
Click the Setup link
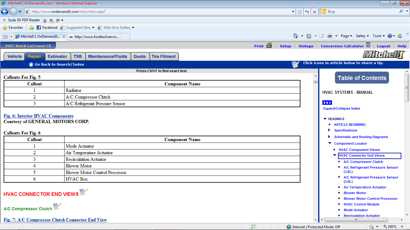(x=285, y=46)
